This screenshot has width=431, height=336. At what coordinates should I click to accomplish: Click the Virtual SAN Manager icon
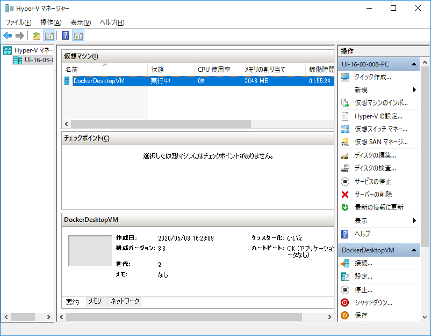tap(346, 143)
